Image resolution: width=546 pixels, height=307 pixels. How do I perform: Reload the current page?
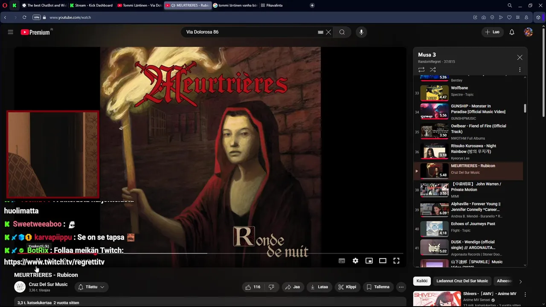(x=24, y=17)
